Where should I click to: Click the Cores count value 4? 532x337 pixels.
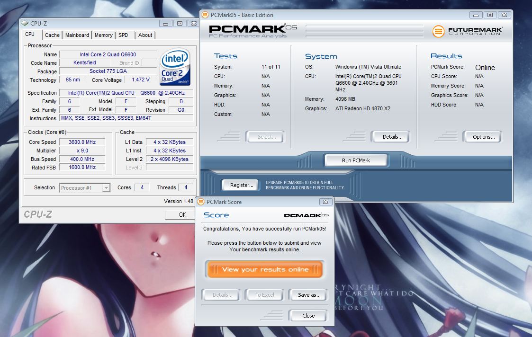point(142,187)
